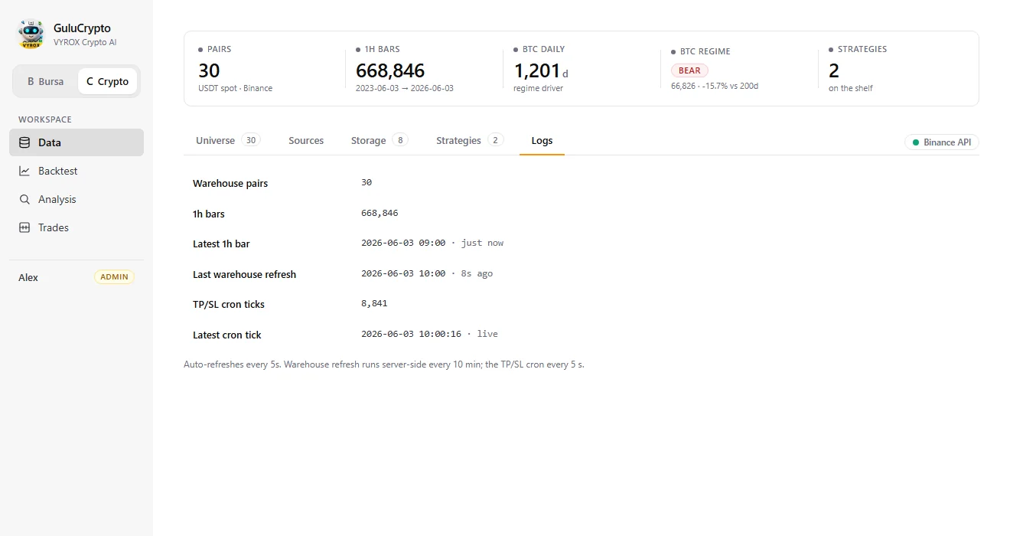The width and height of the screenshot is (1010, 536).
Task: Switch to the Strategies tab
Action: click(x=470, y=140)
